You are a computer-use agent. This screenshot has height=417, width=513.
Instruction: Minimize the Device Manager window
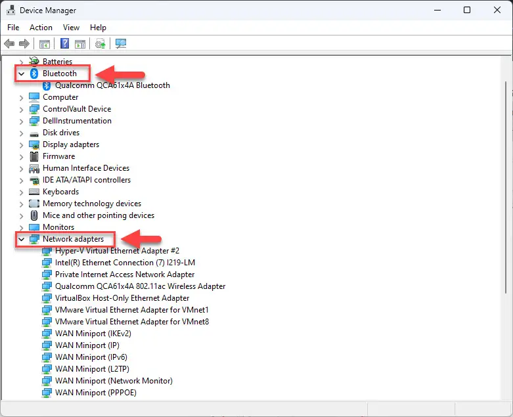point(437,10)
